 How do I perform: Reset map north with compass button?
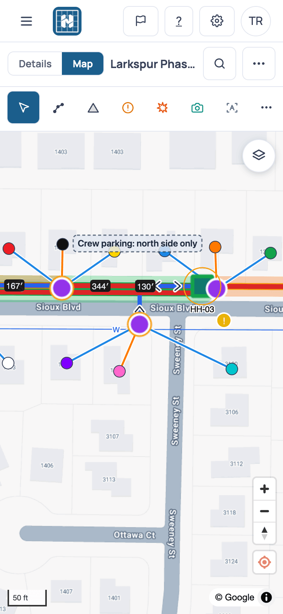pos(265,533)
